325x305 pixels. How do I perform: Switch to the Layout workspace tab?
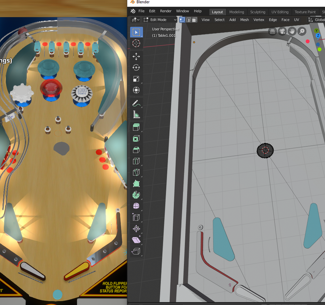(x=217, y=12)
